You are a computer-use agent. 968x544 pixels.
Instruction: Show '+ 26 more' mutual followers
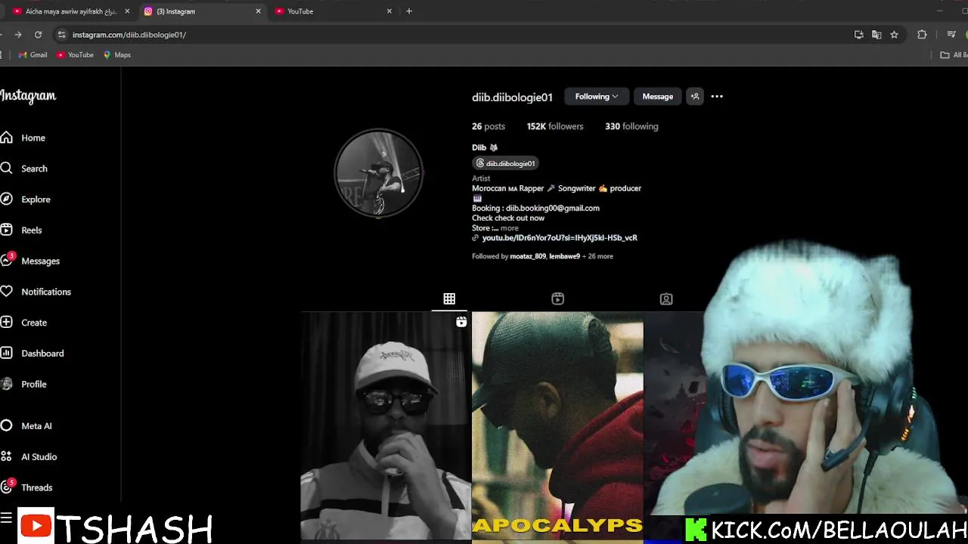point(597,256)
